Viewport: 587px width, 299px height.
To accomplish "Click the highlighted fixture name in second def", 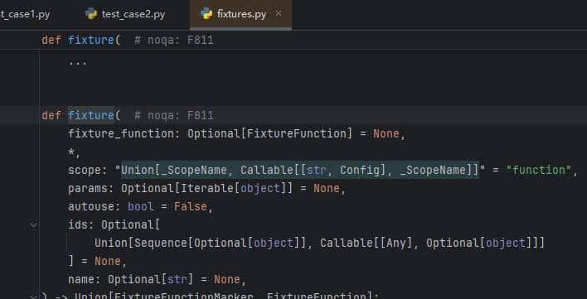I will pyautogui.click(x=91, y=115).
